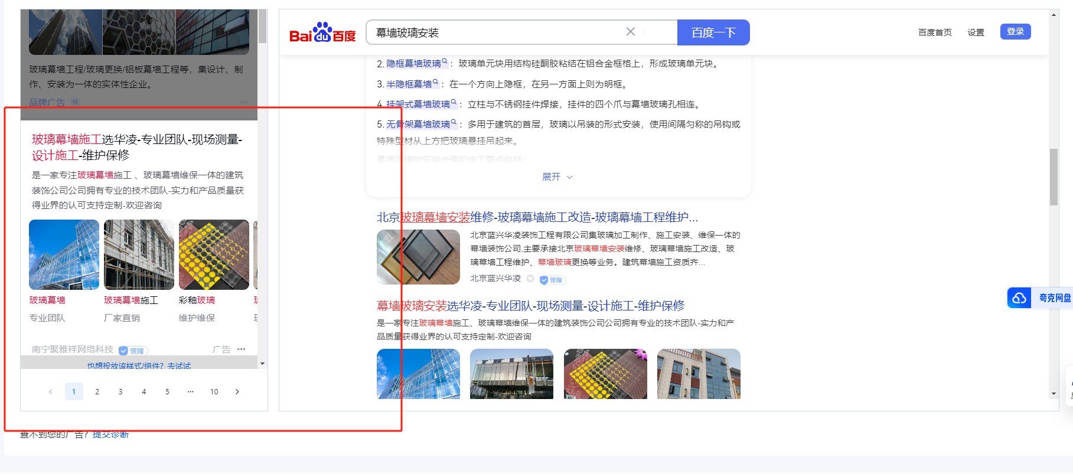Expand the collapsed answer with 展开
The width and height of the screenshot is (1073, 474).
(557, 177)
